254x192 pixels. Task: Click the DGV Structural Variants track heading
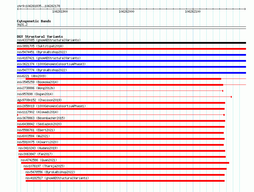(40, 37)
